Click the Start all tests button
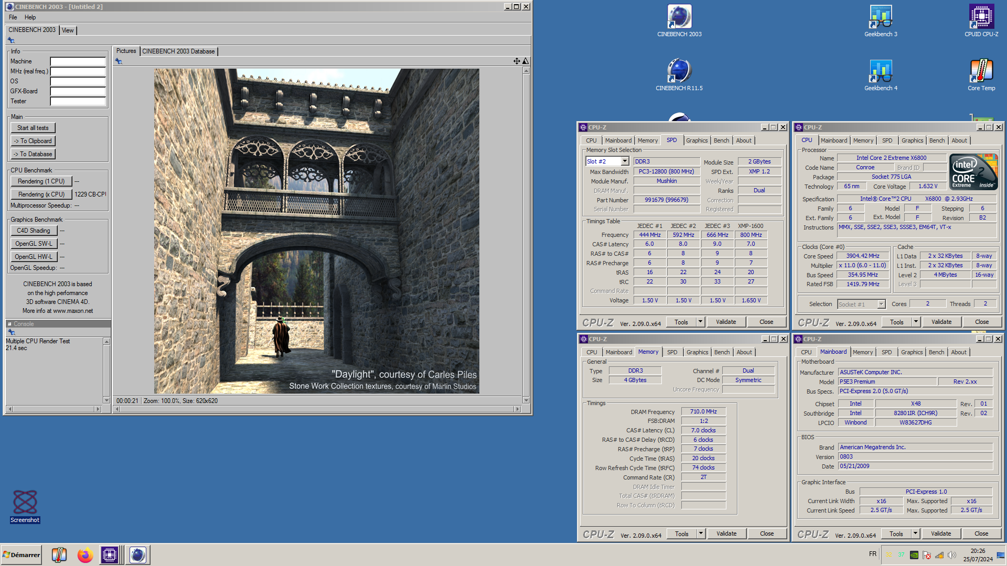 pyautogui.click(x=33, y=128)
